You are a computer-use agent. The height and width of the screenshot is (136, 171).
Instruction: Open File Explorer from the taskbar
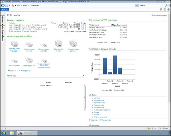(12, 133)
